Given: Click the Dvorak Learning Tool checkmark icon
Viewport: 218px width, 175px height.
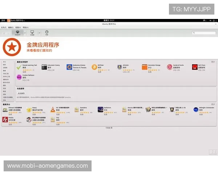Looking at the screenshot, I should click(19, 67).
